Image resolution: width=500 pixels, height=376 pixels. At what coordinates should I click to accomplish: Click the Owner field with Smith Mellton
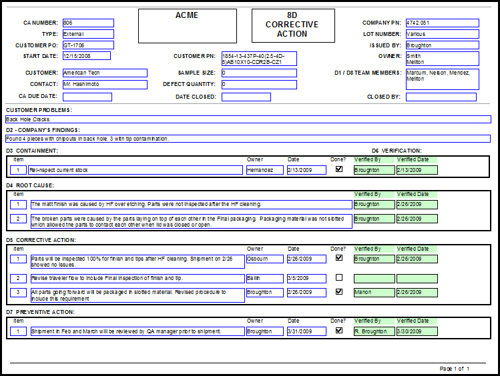point(443,59)
